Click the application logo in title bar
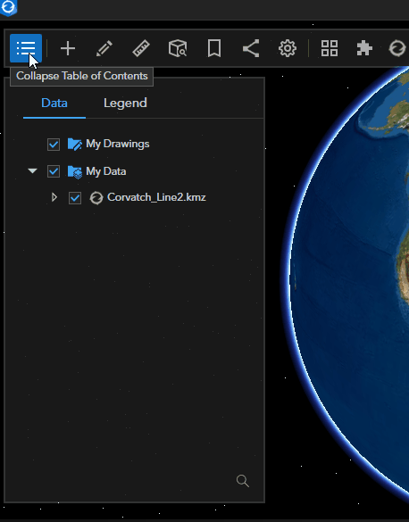This screenshot has height=522, width=409. [8, 8]
